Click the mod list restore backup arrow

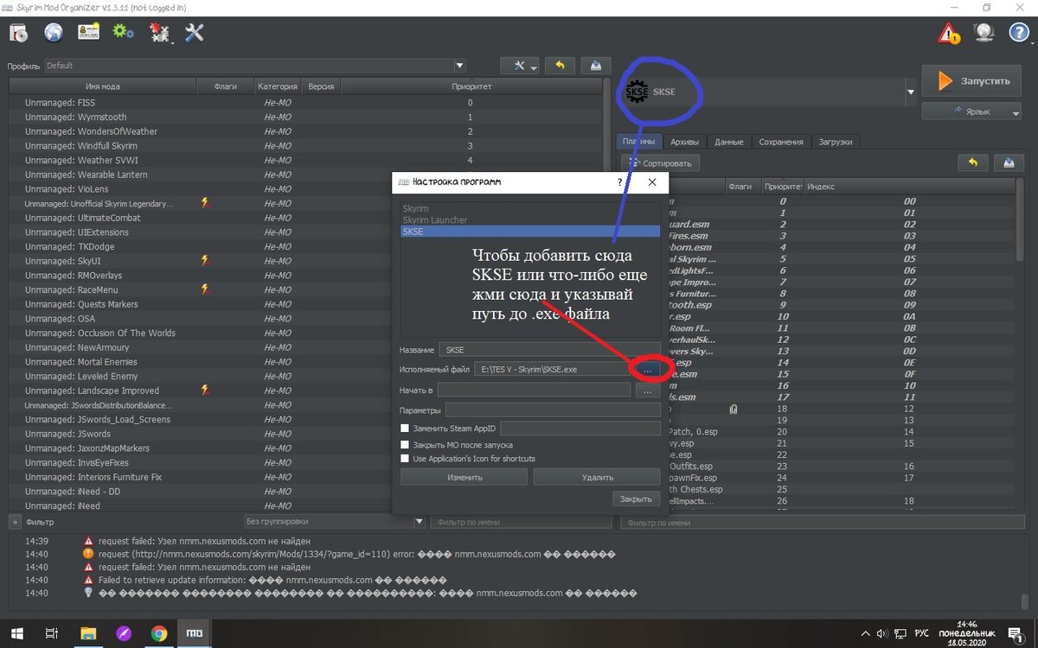click(x=560, y=66)
